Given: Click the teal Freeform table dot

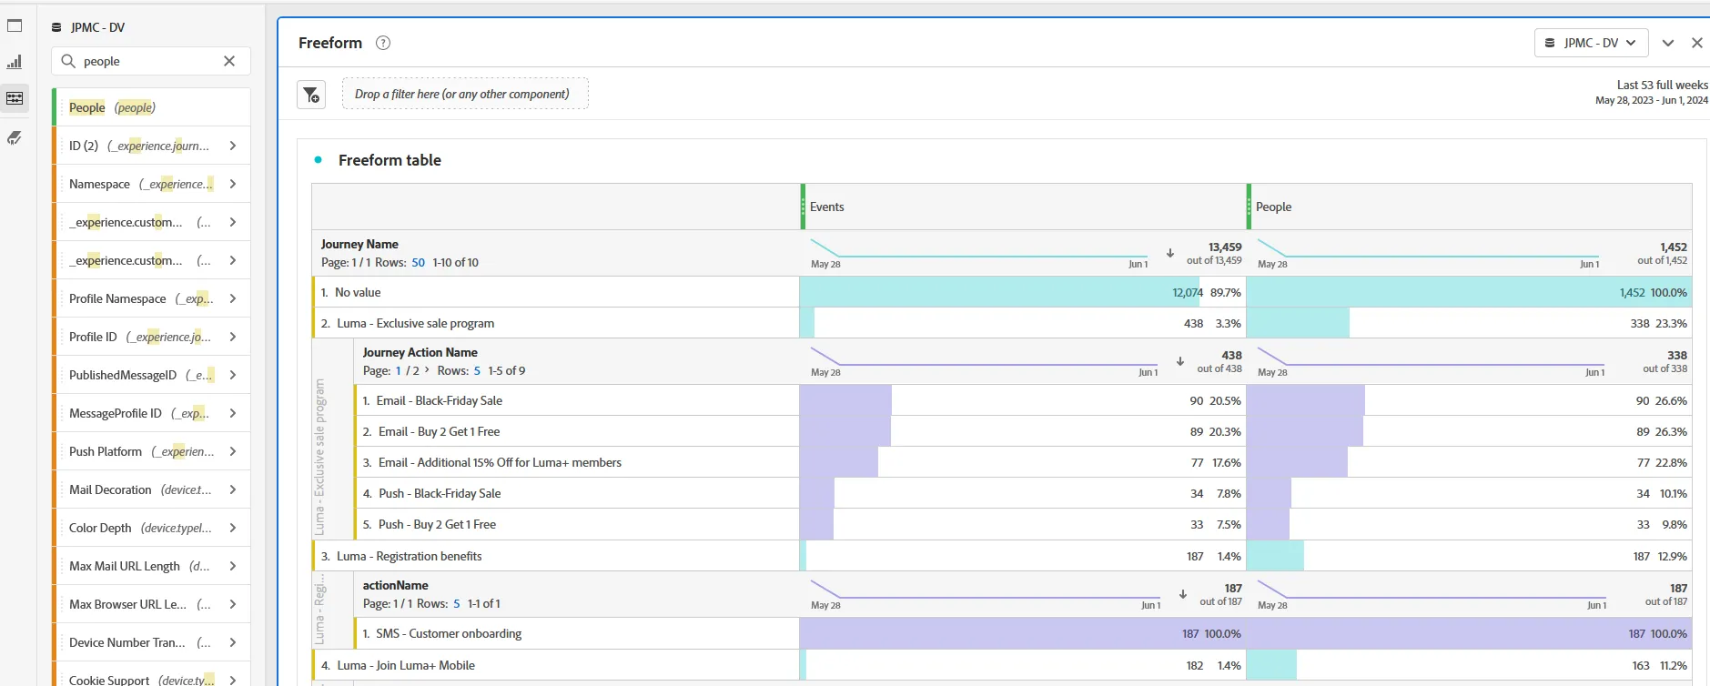Looking at the screenshot, I should [x=318, y=160].
